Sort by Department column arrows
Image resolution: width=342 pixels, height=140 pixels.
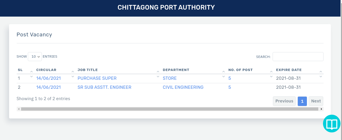pyautogui.click(x=223, y=74)
